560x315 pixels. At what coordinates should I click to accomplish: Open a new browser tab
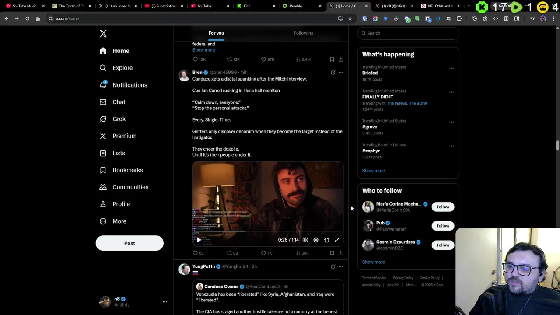tap(469, 6)
